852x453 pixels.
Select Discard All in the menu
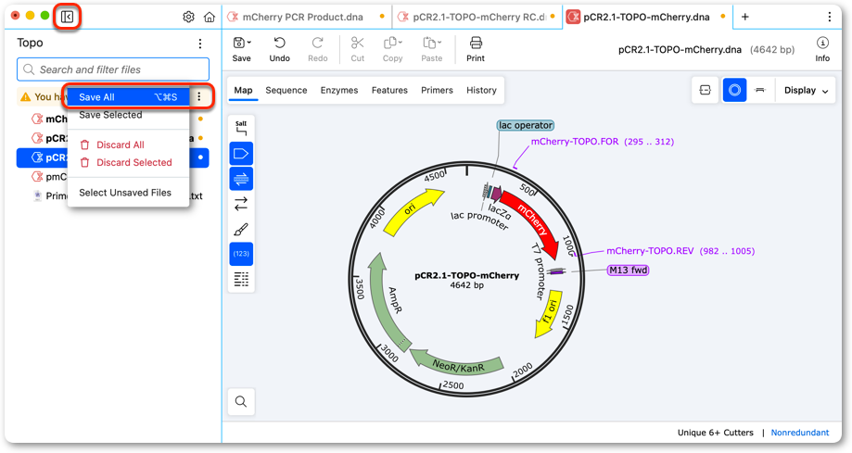[128, 145]
